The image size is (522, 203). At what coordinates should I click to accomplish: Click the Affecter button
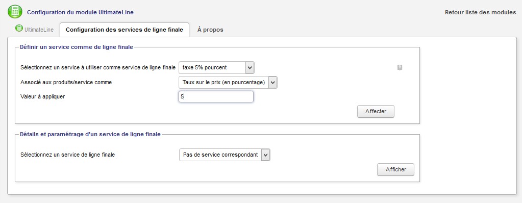pos(376,112)
